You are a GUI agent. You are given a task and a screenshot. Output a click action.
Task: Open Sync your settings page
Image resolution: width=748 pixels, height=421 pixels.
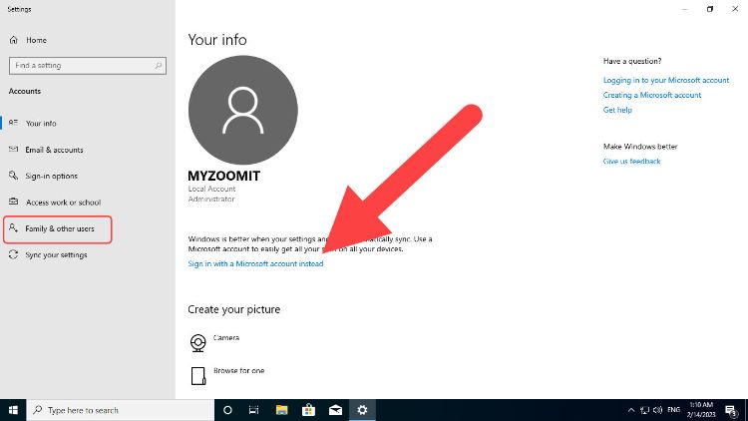(56, 254)
